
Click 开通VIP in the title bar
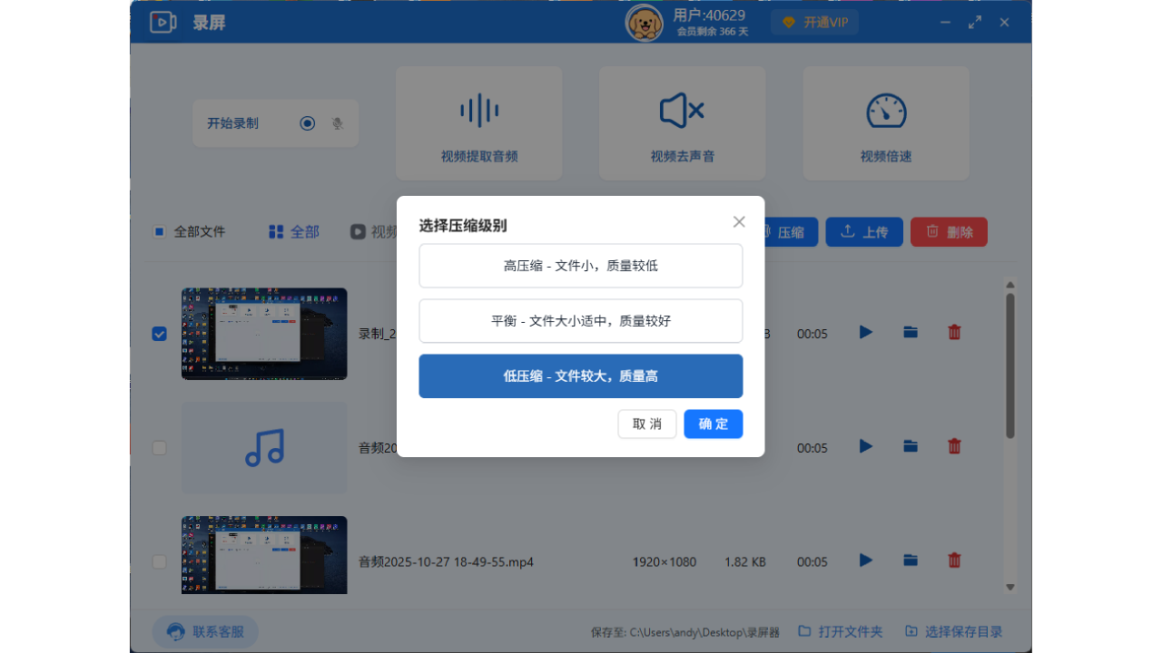814,22
